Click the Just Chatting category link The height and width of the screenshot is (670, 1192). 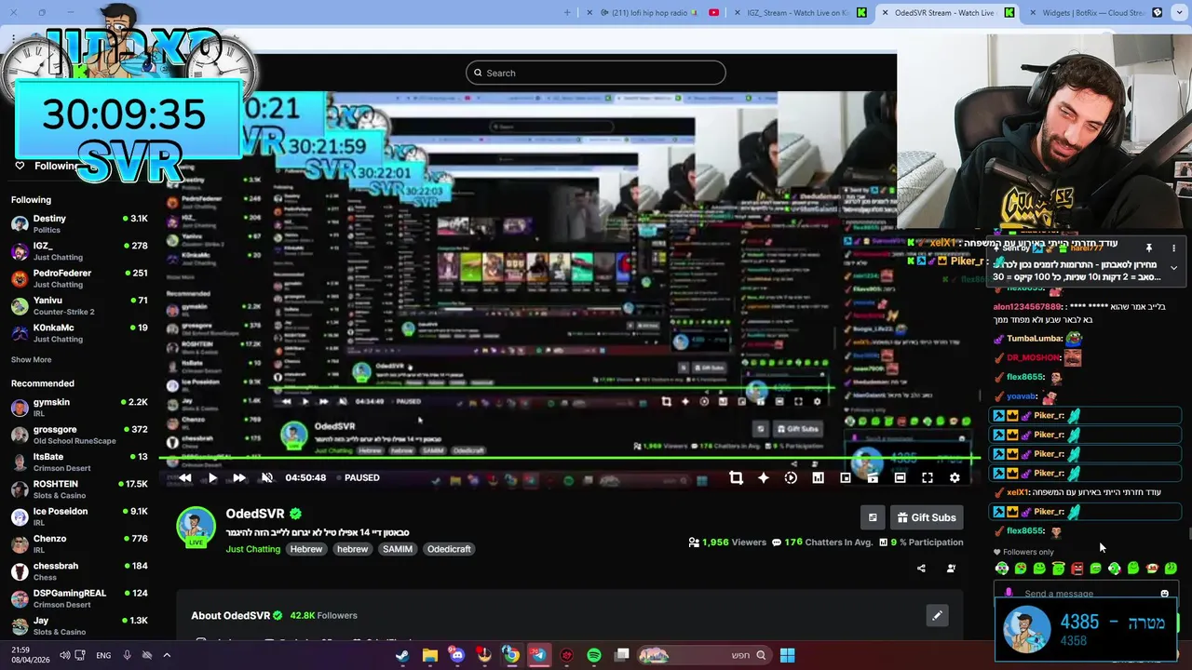coord(252,549)
